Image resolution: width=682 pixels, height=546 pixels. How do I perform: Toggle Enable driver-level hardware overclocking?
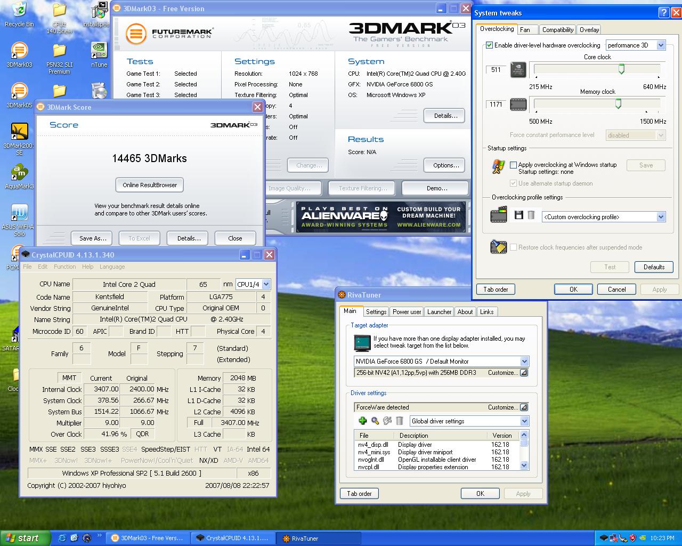489,45
